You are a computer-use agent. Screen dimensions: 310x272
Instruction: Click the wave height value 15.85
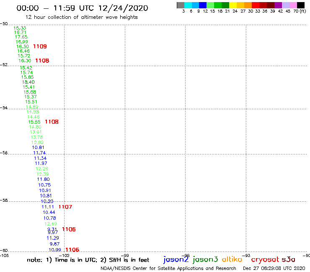click(x=28, y=77)
